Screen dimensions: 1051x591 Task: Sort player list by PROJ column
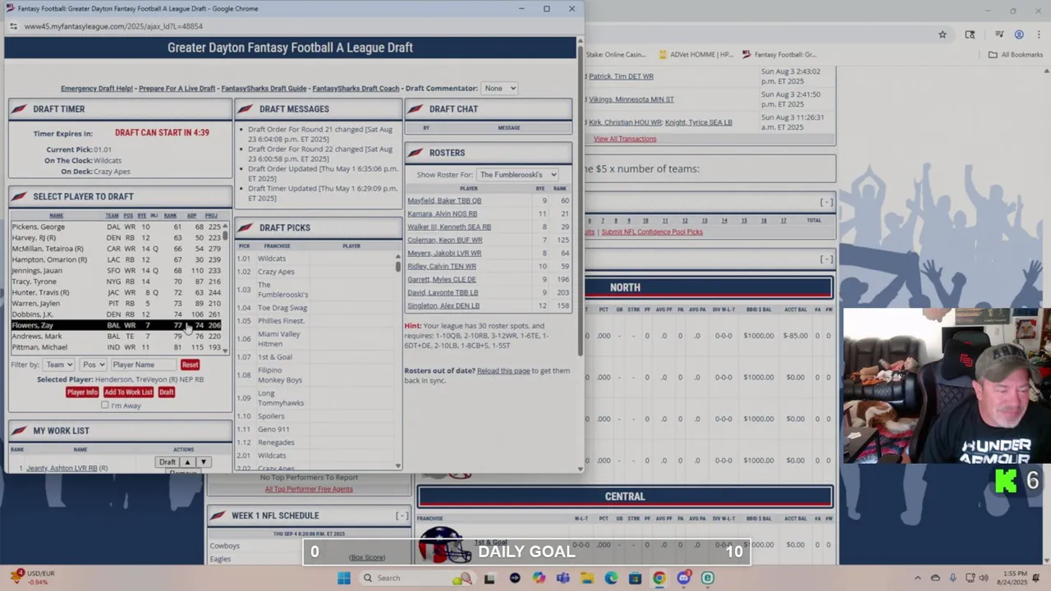(211, 216)
